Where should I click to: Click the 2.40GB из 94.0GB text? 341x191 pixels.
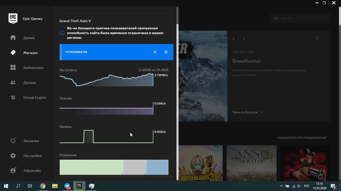(153, 70)
